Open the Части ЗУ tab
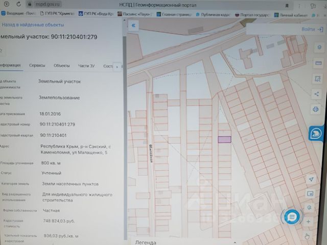Image resolution: width=327 pixels, height=245 pixels. tap(86, 66)
